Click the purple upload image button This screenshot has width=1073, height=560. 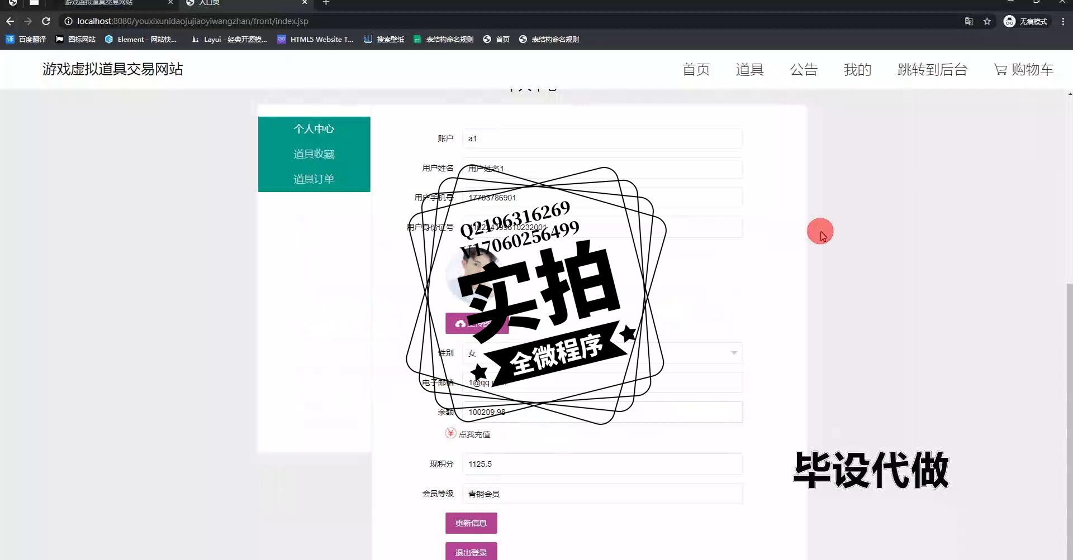[x=477, y=323]
